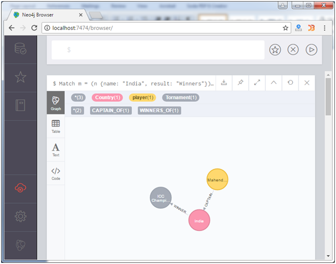Viewport: 336px width, 264px height.
Task: Open the cloud sync icon in sidebar
Action: 20,188
